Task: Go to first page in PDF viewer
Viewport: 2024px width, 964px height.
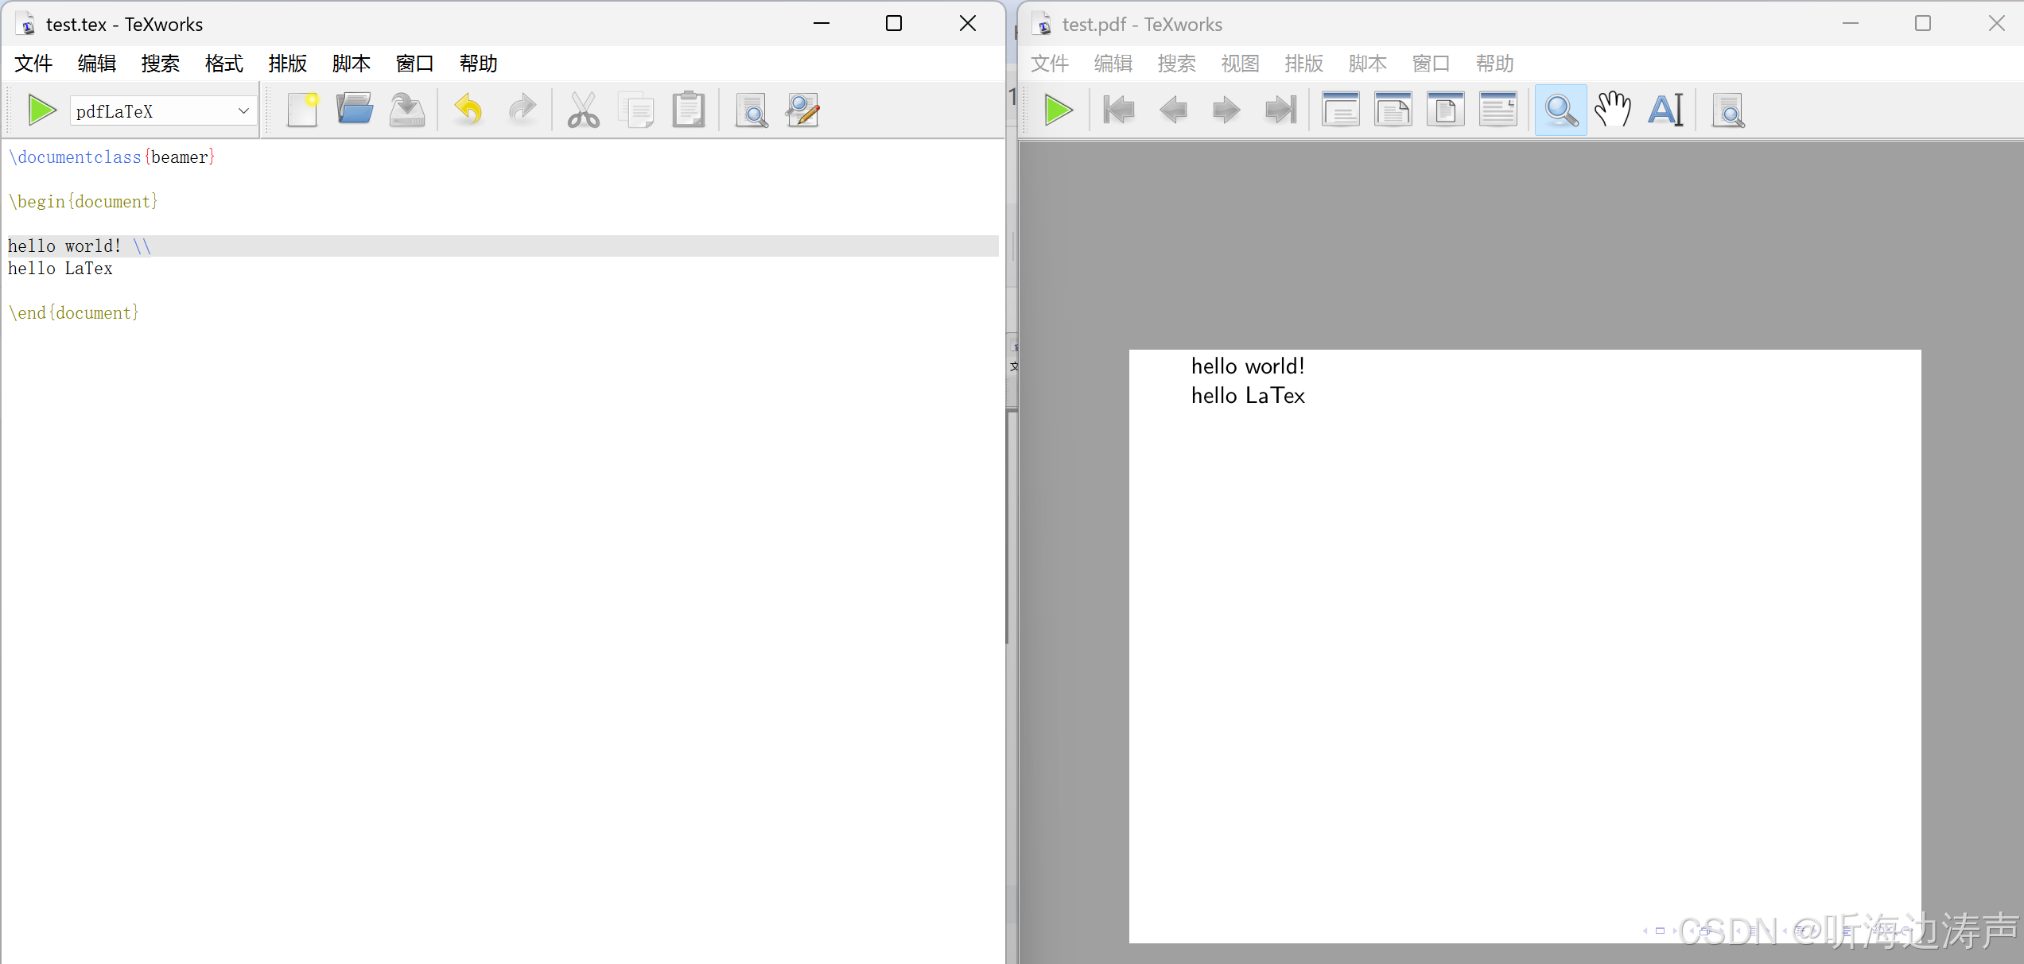Action: (x=1119, y=110)
